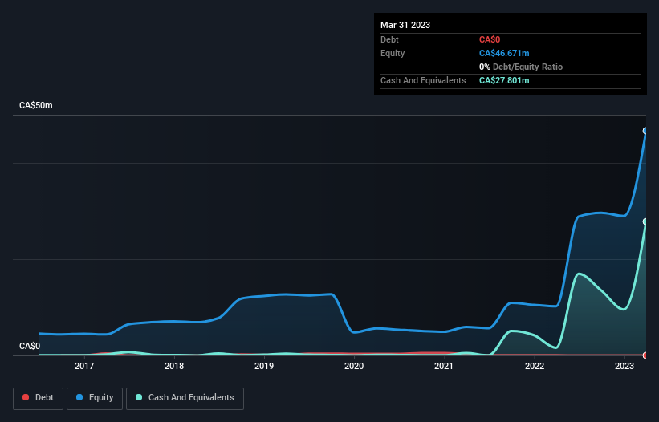Viewport: 659px width, 422px height.
Task: Click the CA$46.671m equity value
Action: (x=504, y=53)
